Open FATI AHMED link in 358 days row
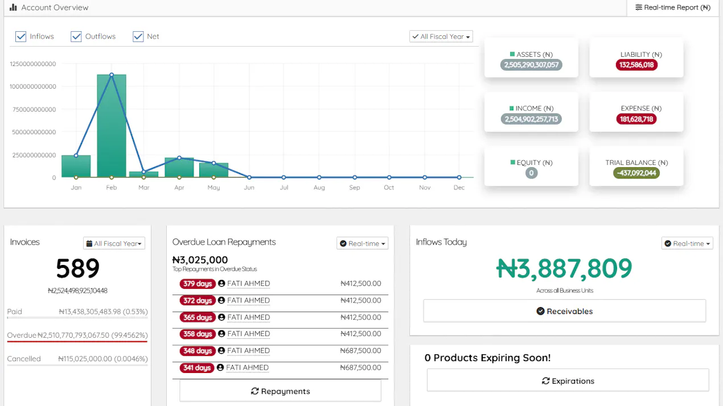The image size is (723, 406). (248, 334)
